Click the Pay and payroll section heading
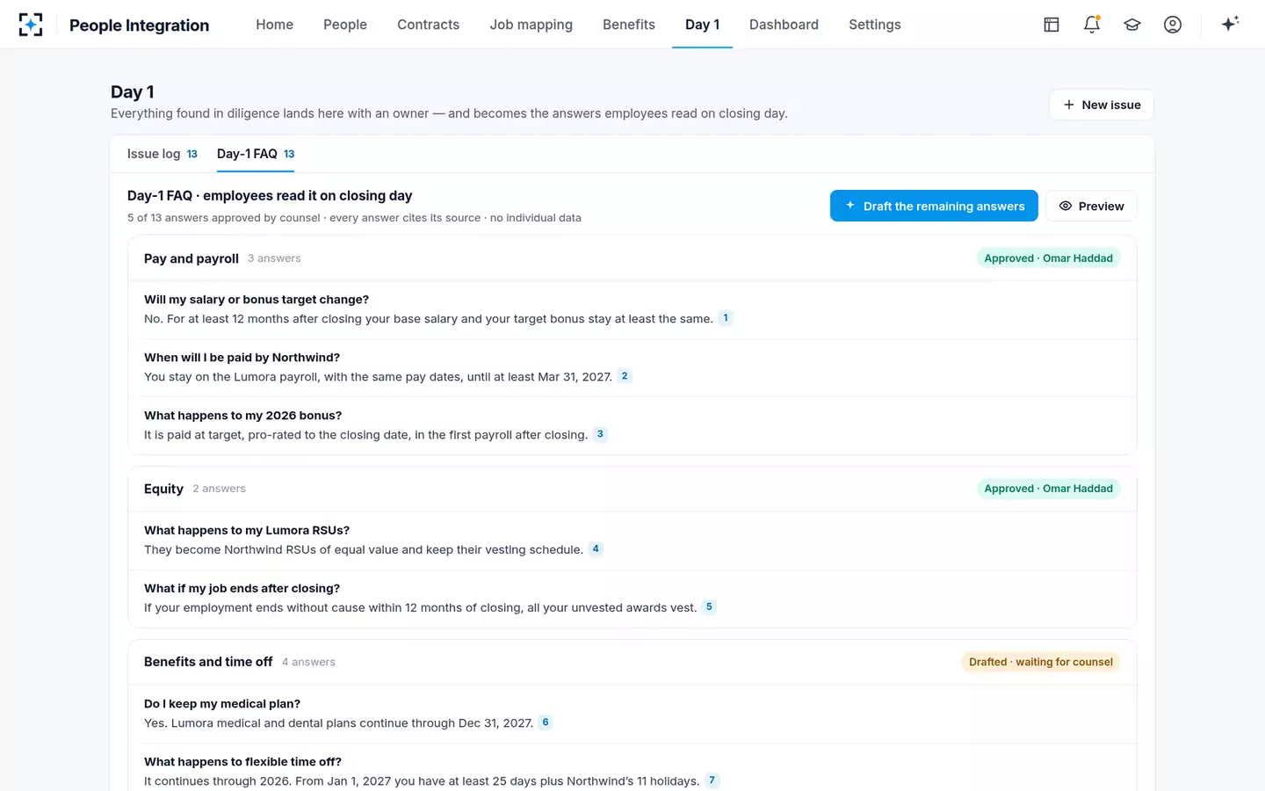Image resolution: width=1265 pixels, height=791 pixels. (x=192, y=258)
